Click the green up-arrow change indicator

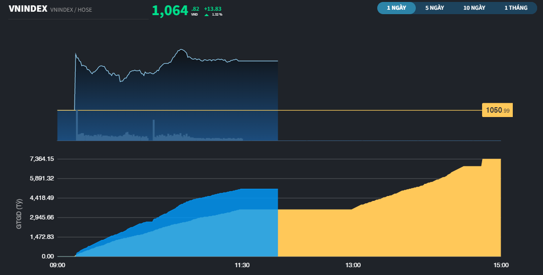click(x=207, y=15)
